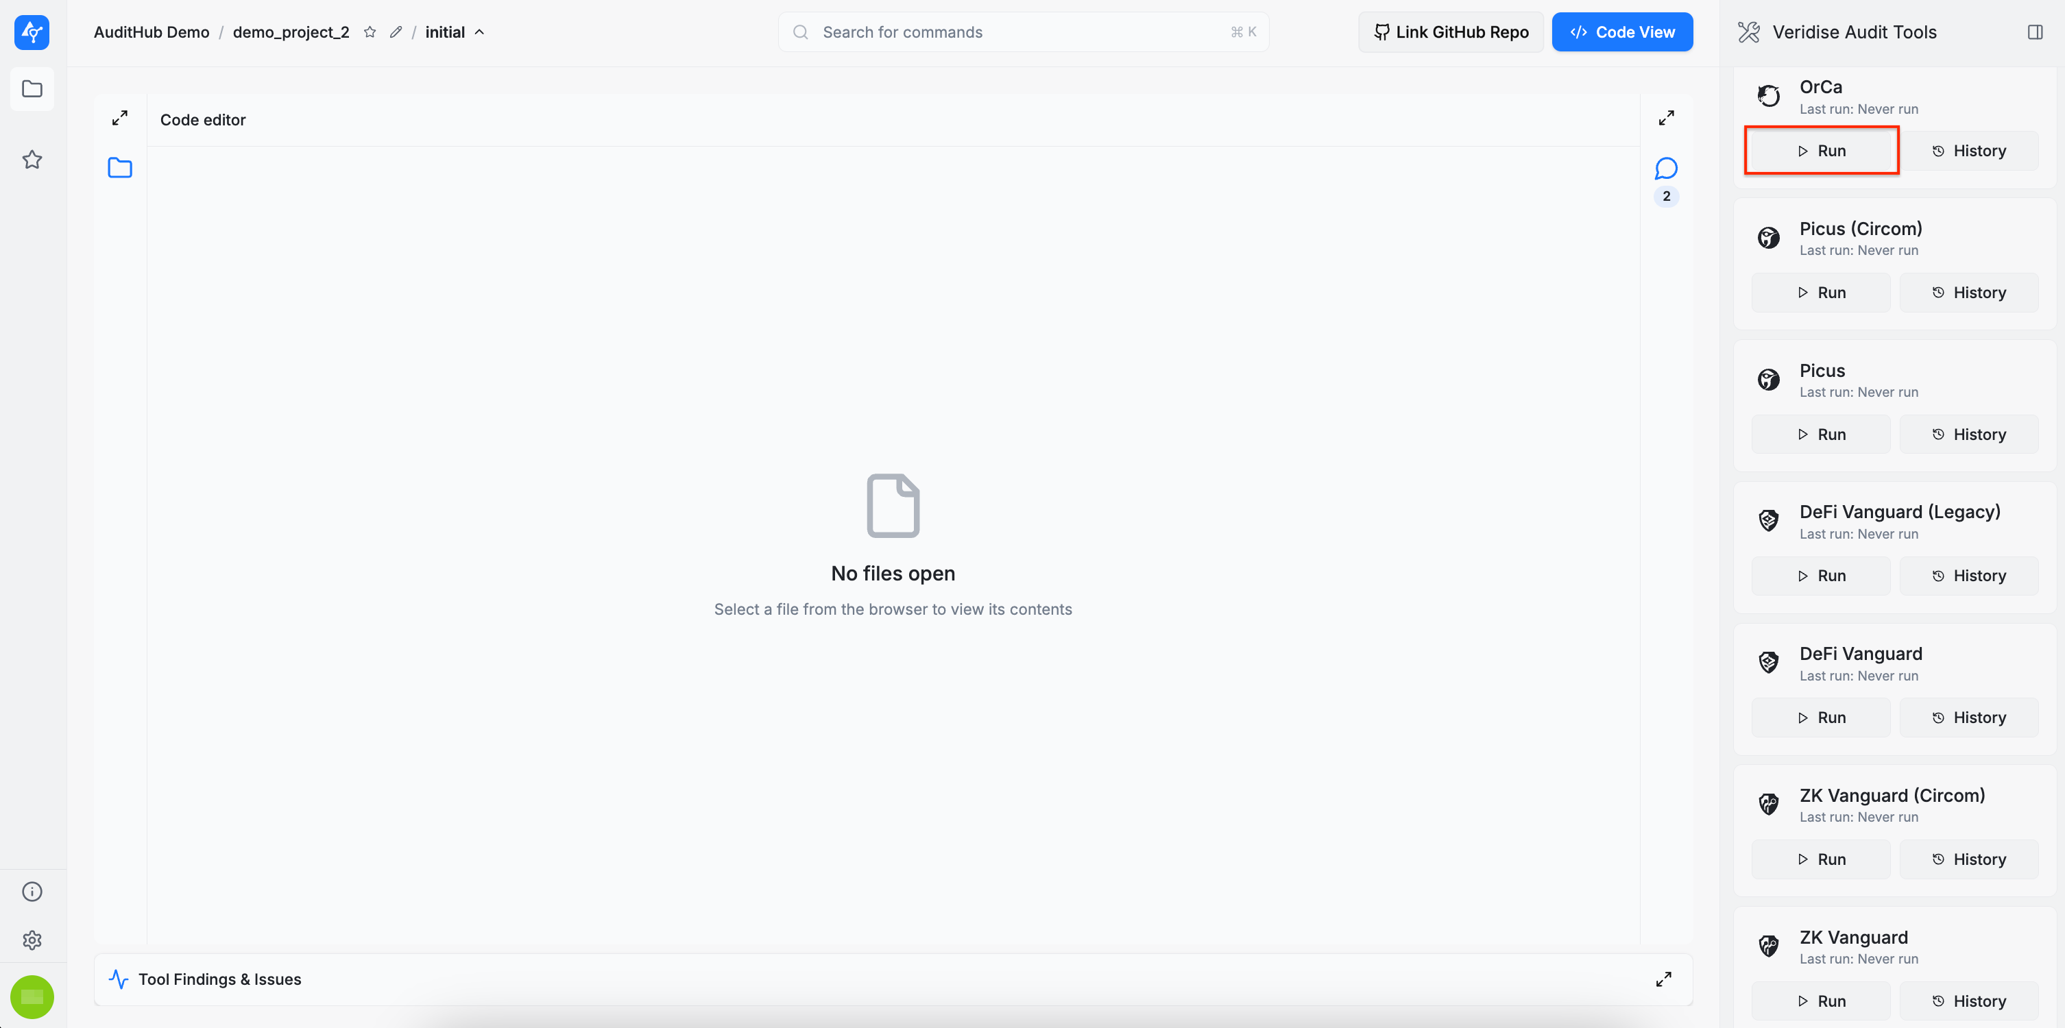Star the demo_project_2 project
Screen dimensions: 2065x1028
(x=370, y=32)
